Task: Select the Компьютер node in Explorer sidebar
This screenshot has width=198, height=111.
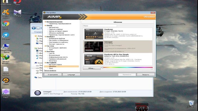Action: click(38, 63)
